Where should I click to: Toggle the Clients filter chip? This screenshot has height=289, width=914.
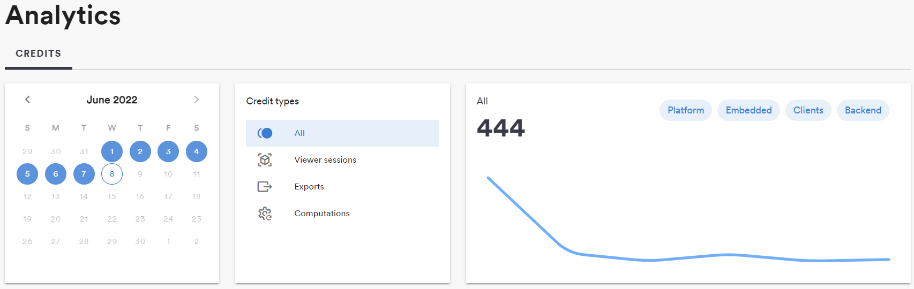(808, 110)
